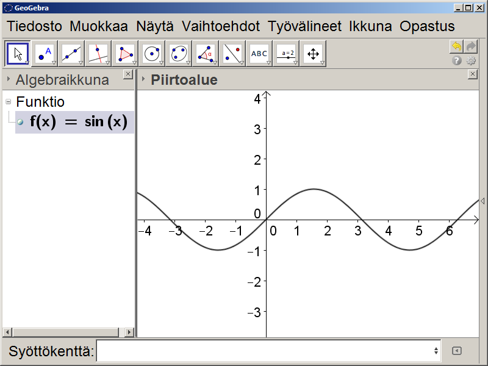488x366 pixels.
Task: Click the yellow Undo arrow
Action: [x=456, y=47]
